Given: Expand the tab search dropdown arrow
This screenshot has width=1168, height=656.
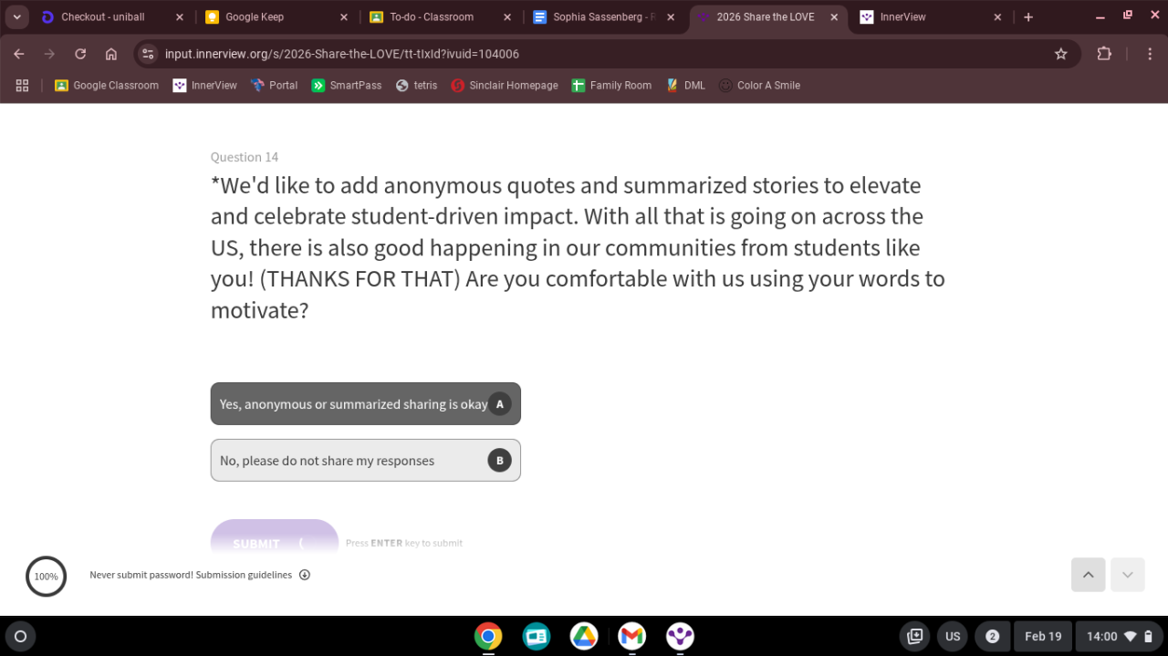Looking at the screenshot, I should tap(16, 17).
